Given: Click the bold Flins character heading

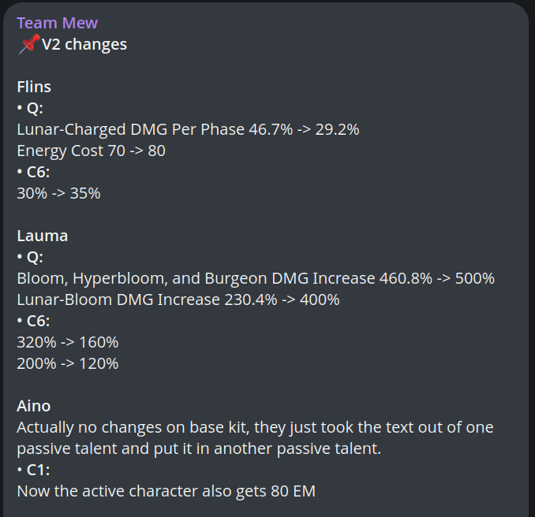Looking at the screenshot, I should tap(34, 87).
